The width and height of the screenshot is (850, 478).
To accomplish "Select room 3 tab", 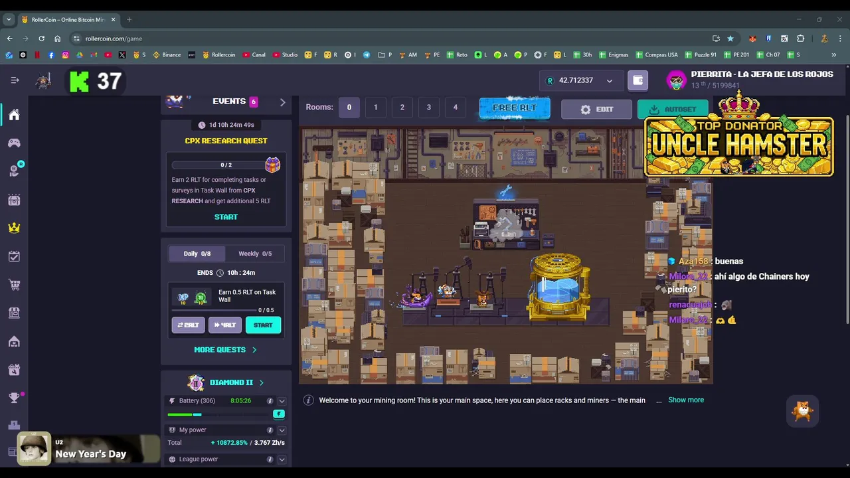I will click(x=429, y=108).
